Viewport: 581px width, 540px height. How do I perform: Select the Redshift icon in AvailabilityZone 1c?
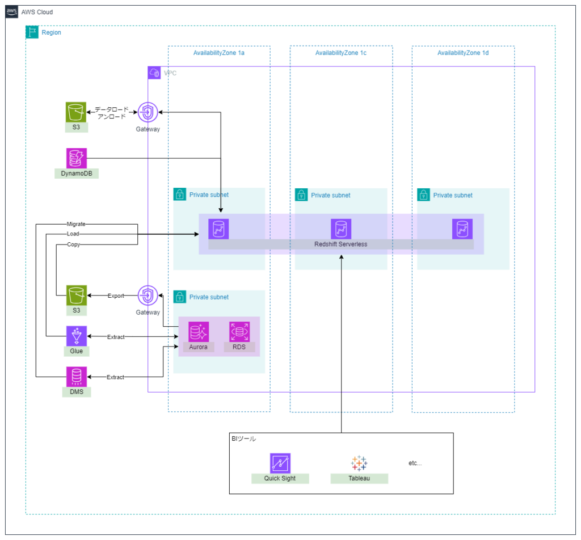pyautogui.click(x=341, y=229)
